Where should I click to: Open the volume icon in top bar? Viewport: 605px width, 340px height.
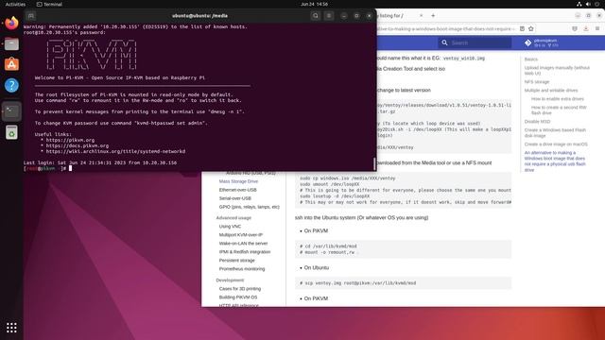pyautogui.click(x=588, y=4)
